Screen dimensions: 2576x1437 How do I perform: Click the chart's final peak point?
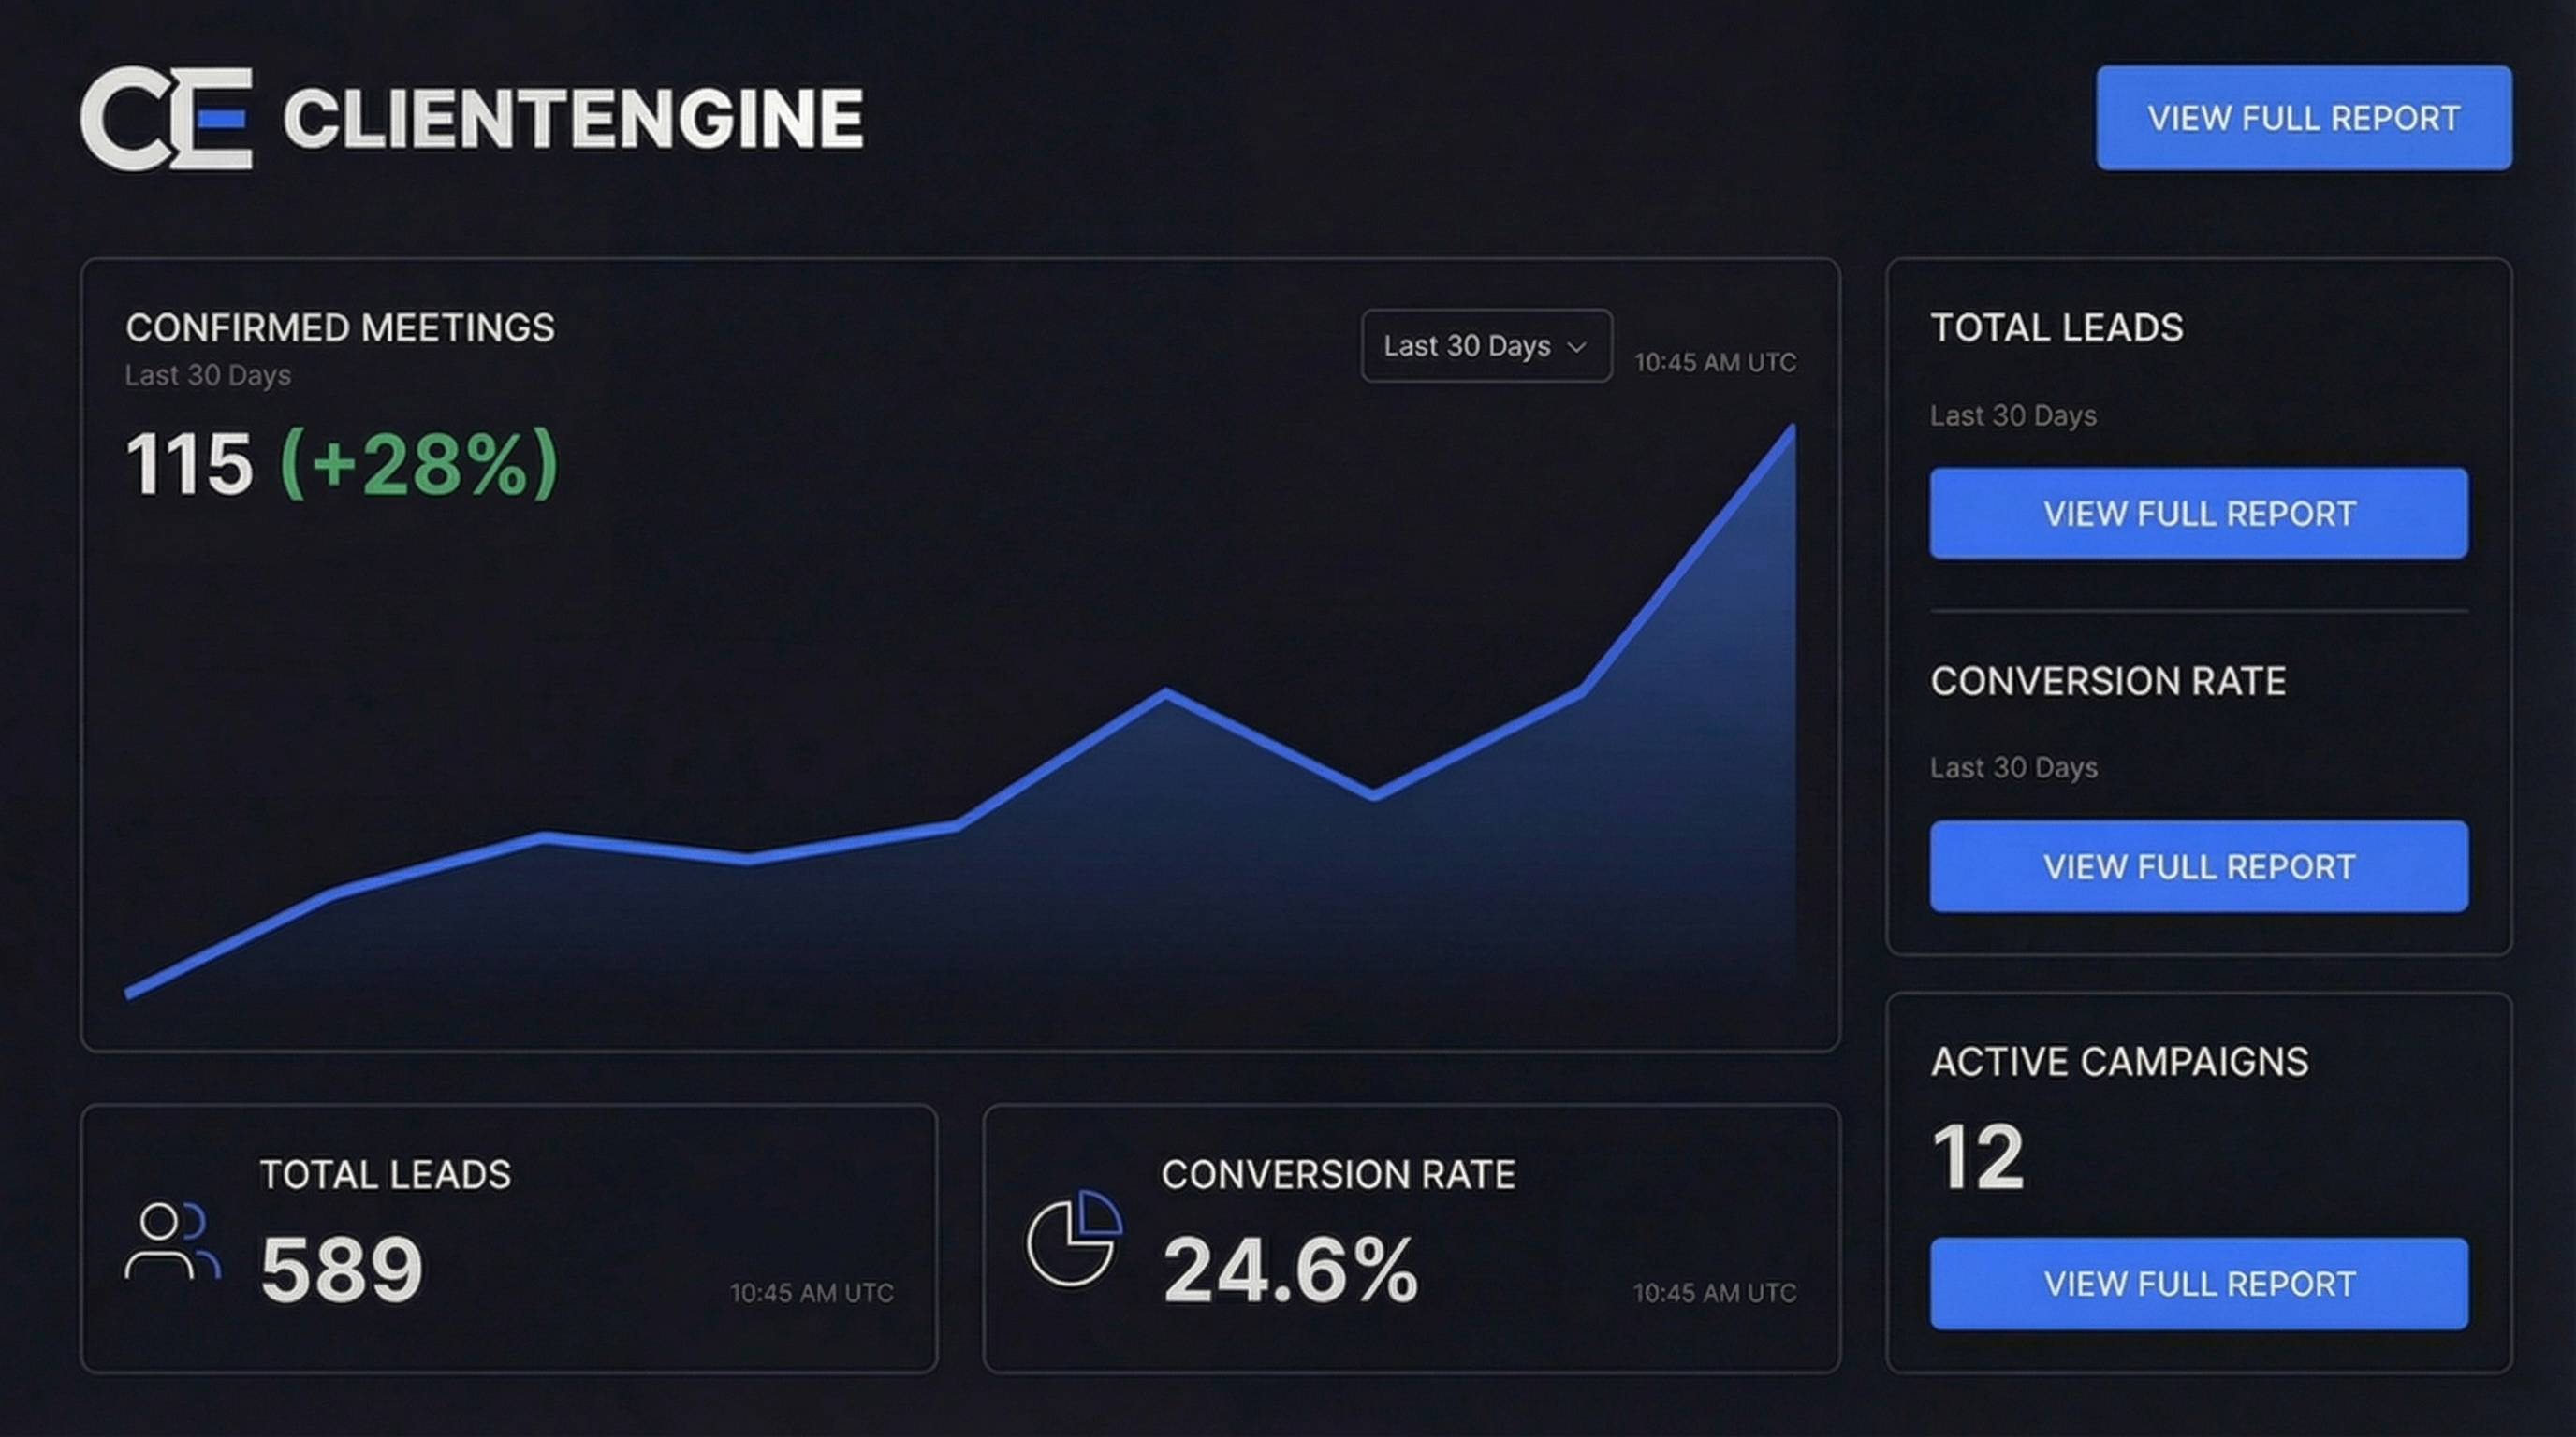[1791, 429]
